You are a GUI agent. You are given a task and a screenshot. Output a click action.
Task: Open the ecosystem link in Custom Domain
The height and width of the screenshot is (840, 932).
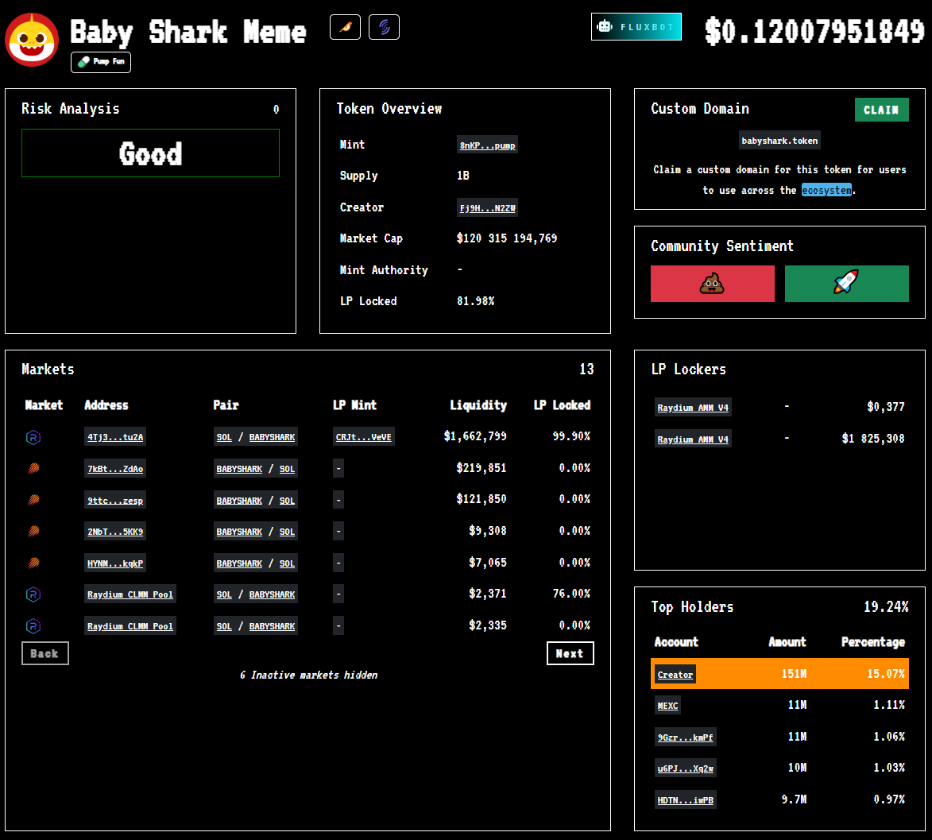826,190
